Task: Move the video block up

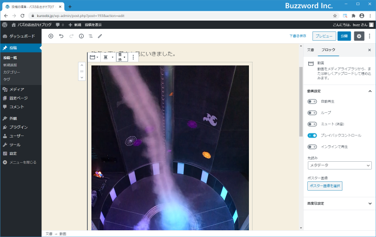Action: click(82, 65)
